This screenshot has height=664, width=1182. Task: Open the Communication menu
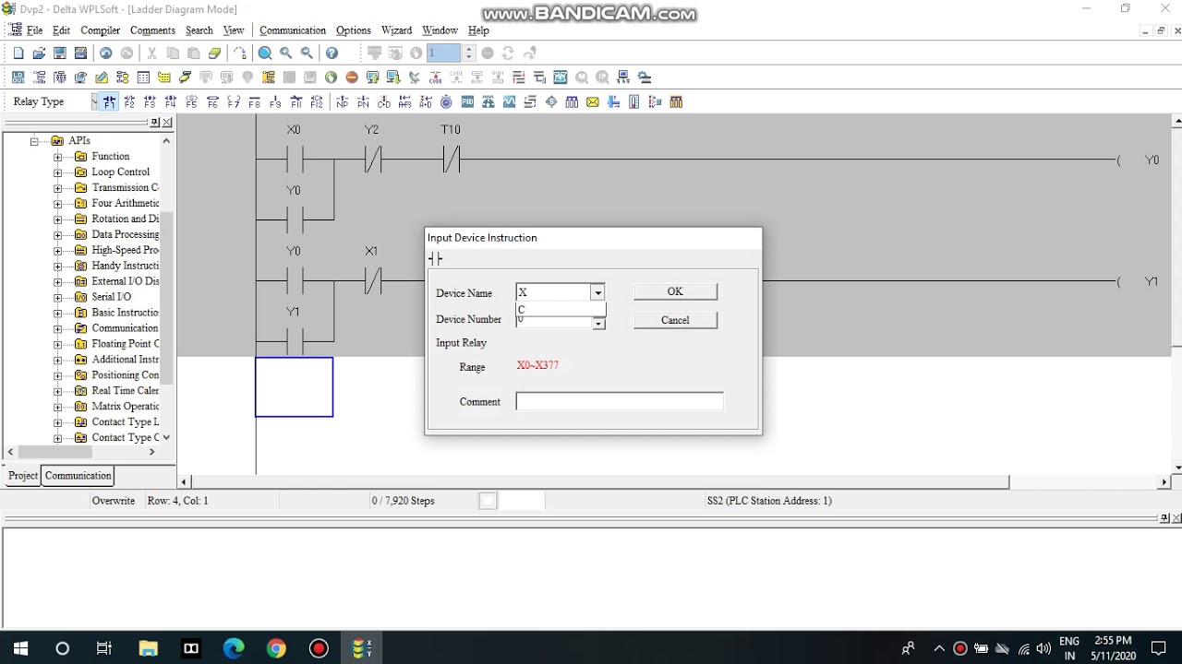point(293,30)
